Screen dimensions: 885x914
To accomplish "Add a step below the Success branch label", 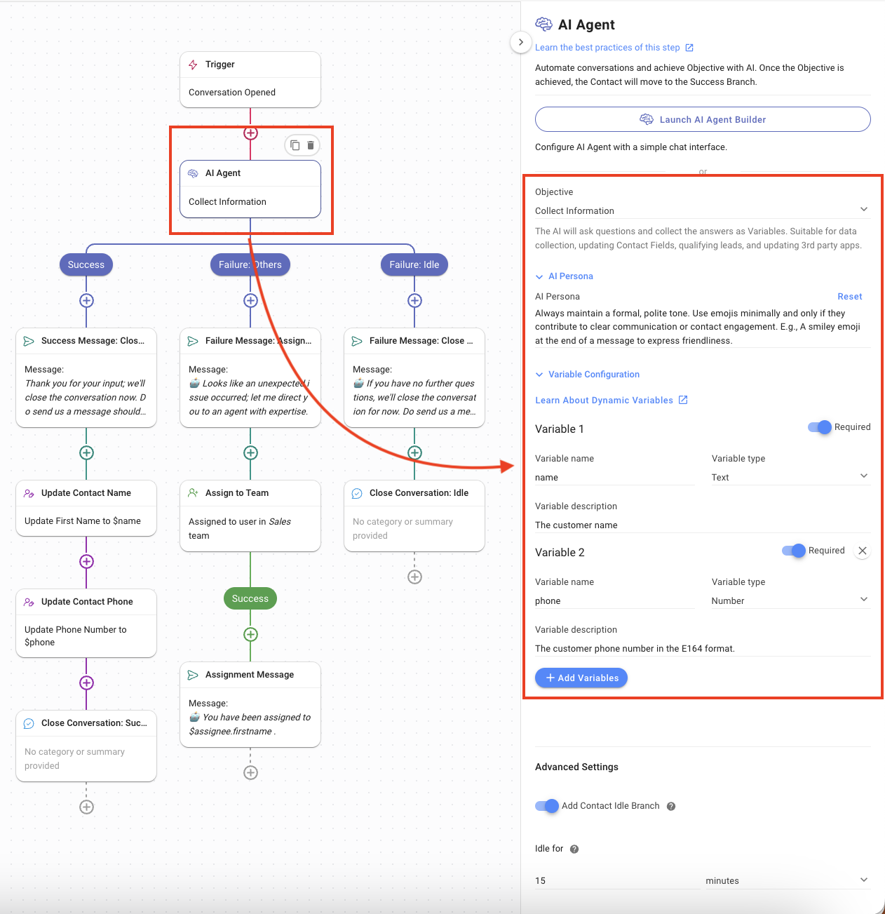I will coord(86,301).
